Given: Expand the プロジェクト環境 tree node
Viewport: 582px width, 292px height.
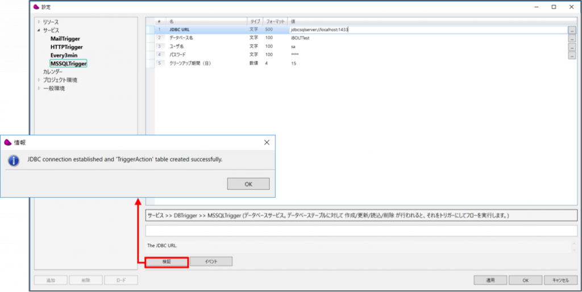Looking at the screenshot, I should coord(39,80).
